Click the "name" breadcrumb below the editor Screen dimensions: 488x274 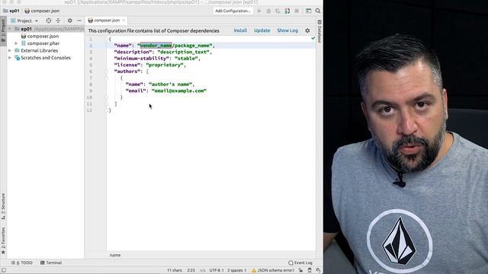point(115,255)
